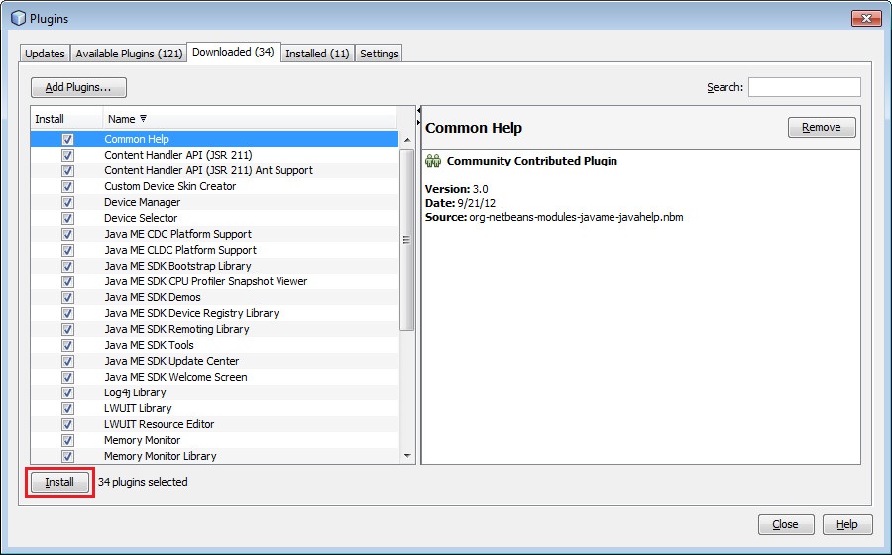Viewport: 892px width, 555px height.
Task: Uncheck the Common Help checkbox
Action: [x=67, y=139]
